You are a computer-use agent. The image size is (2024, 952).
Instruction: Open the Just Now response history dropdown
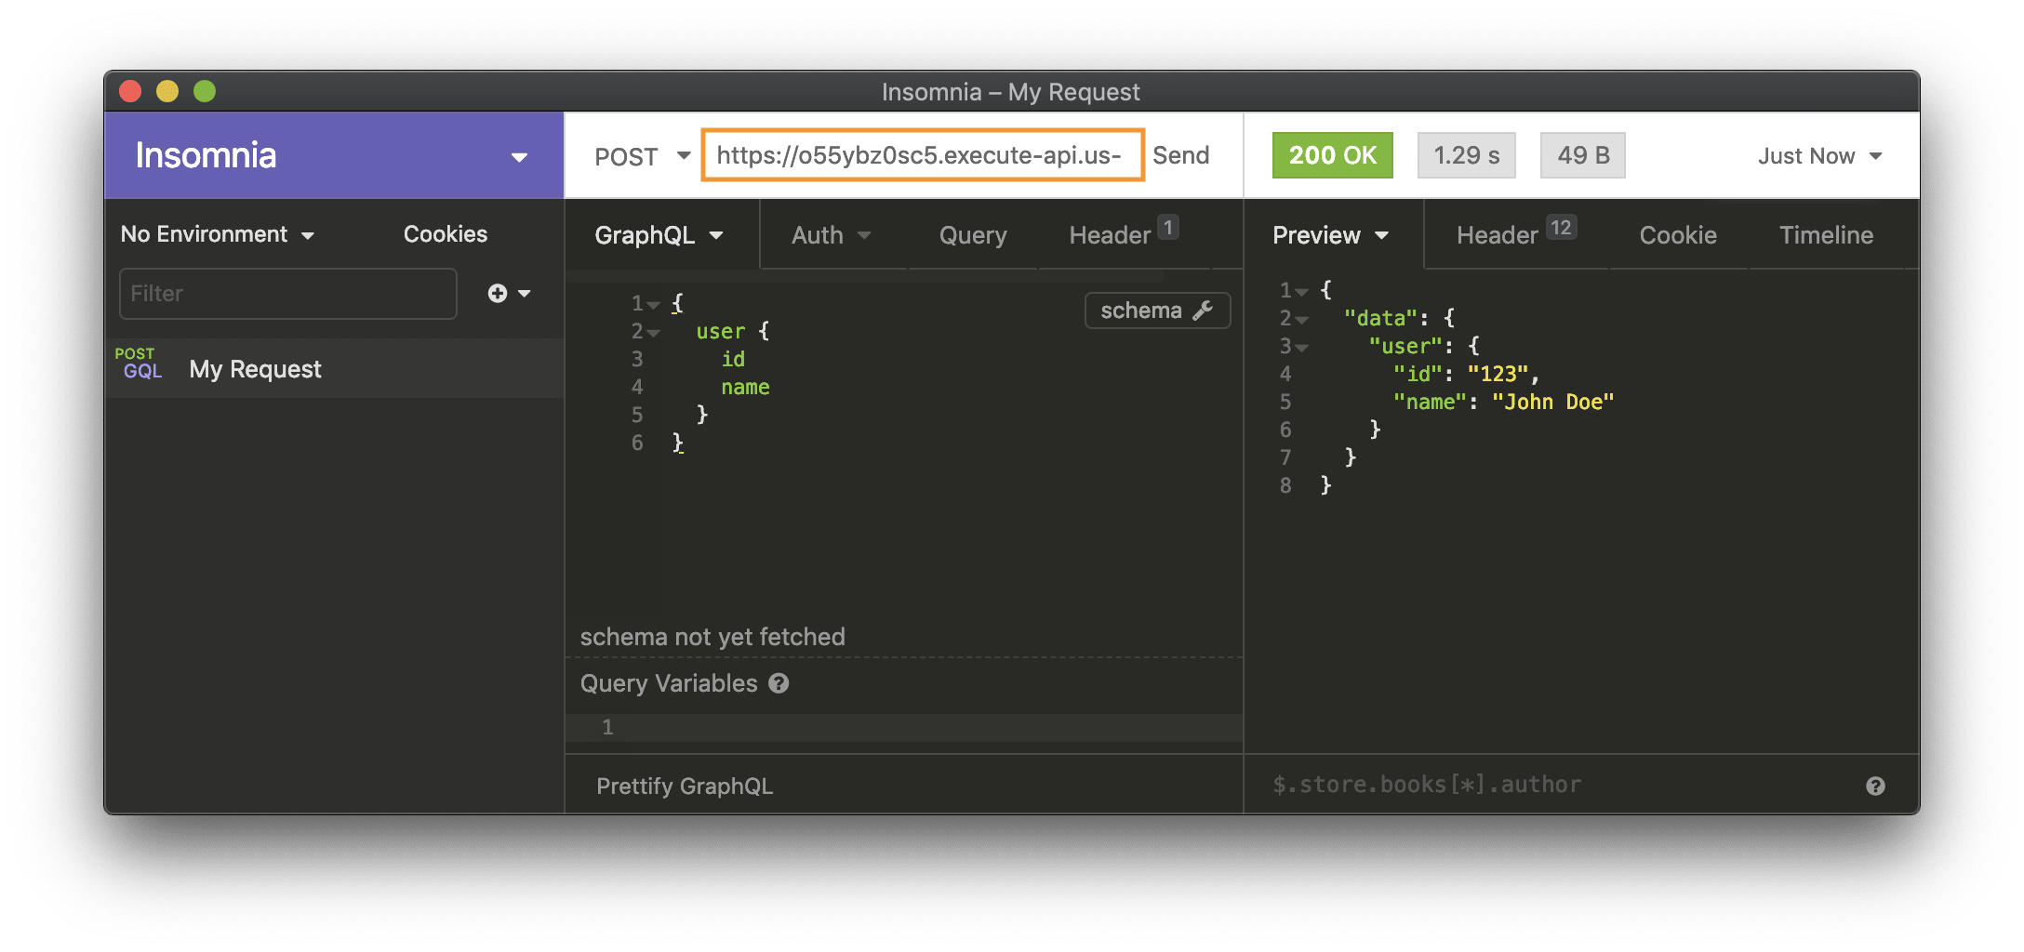[1819, 156]
